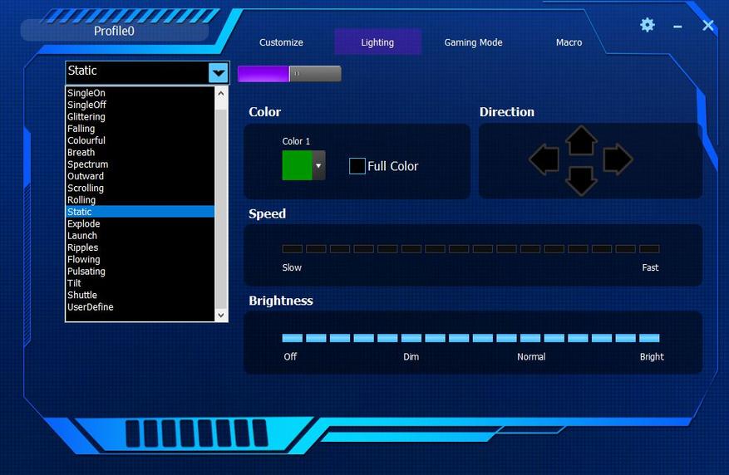The image size is (729, 475).
Task: Choose the Scrolling effect
Action: (140, 188)
